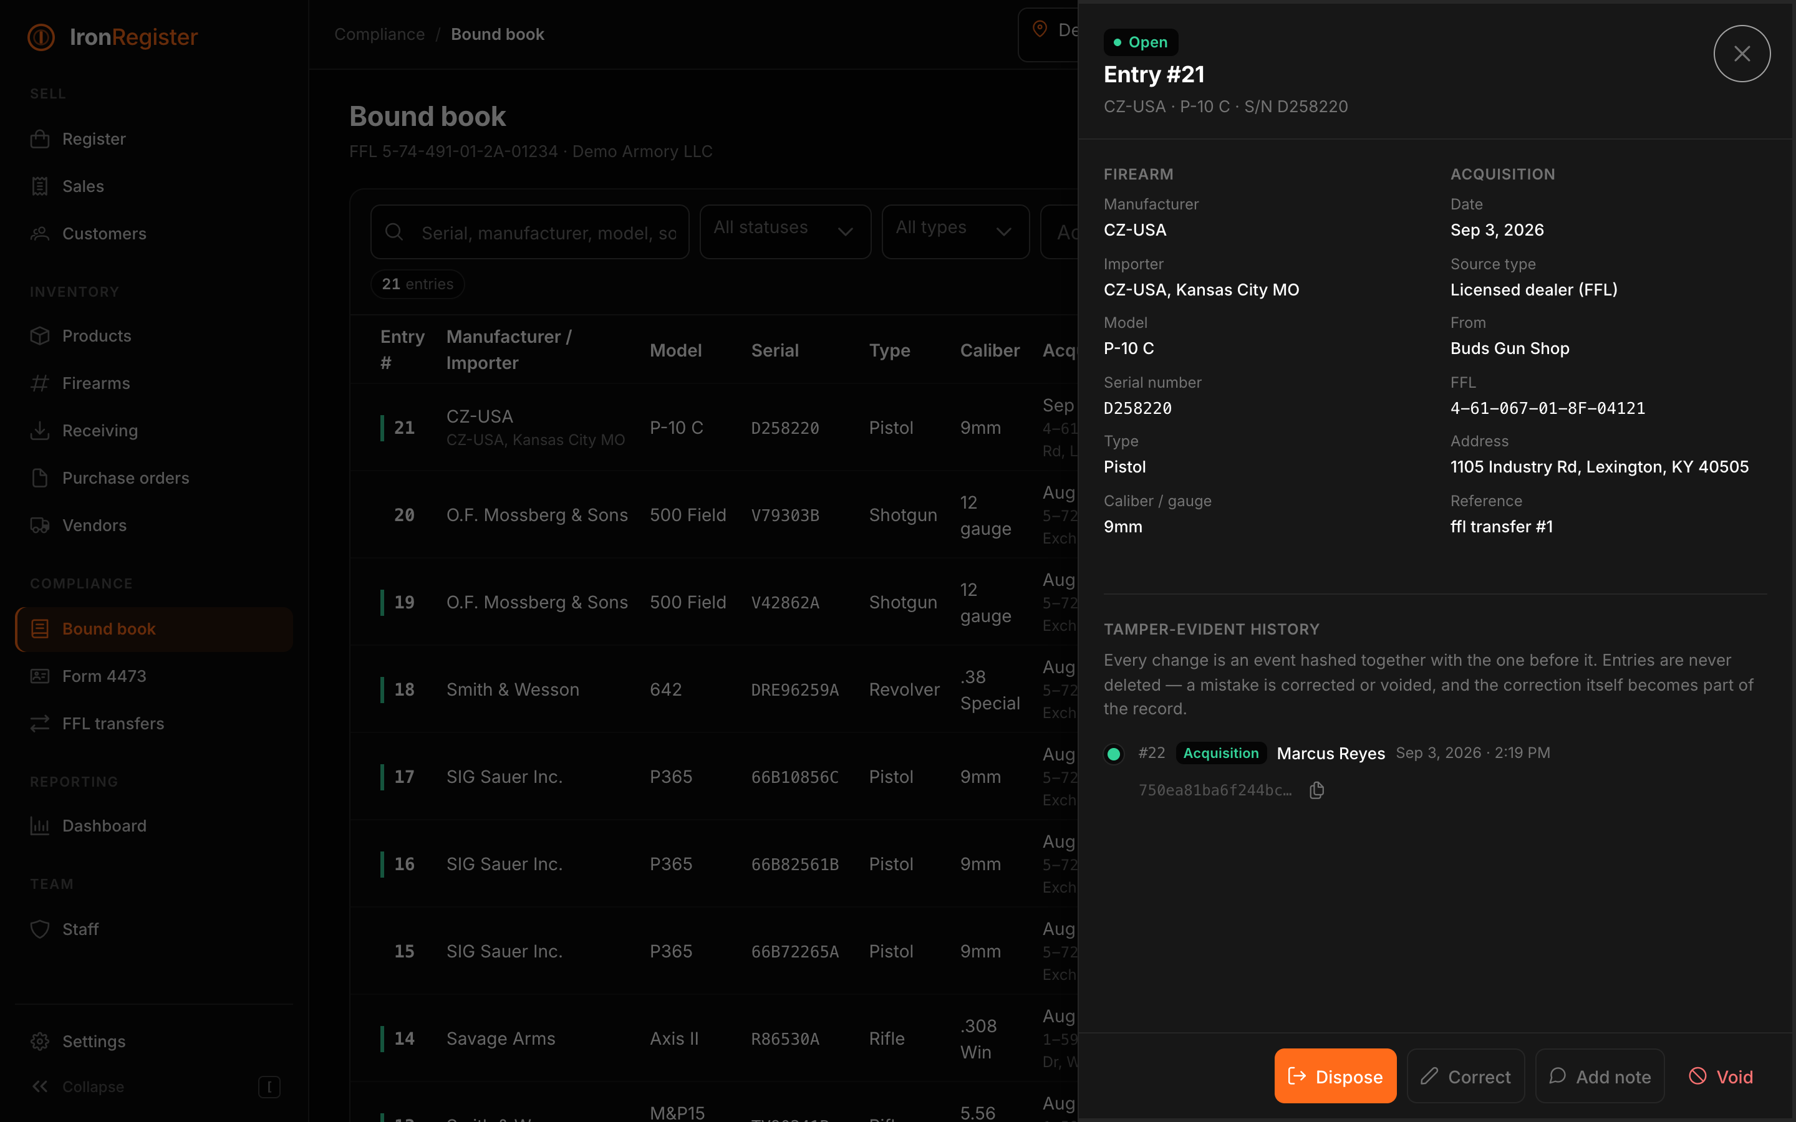This screenshot has width=1796, height=1122.
Task: Click the Purchase orders document icon
Action: coord(40,478)
